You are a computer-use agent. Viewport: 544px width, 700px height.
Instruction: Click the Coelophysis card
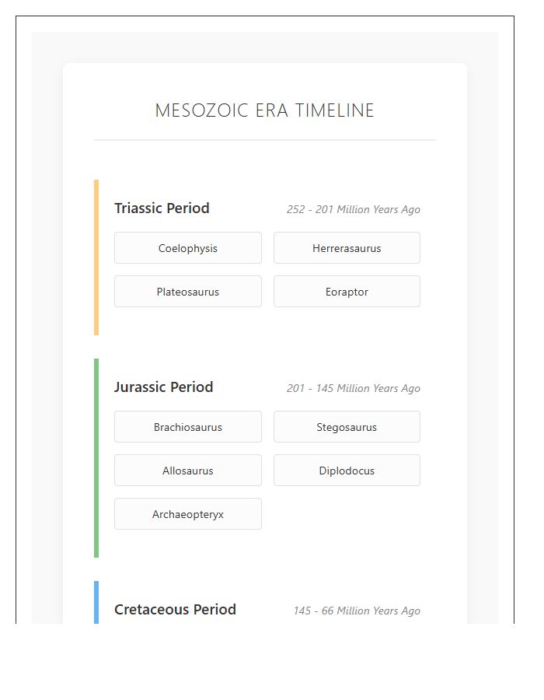pos(187,247)
